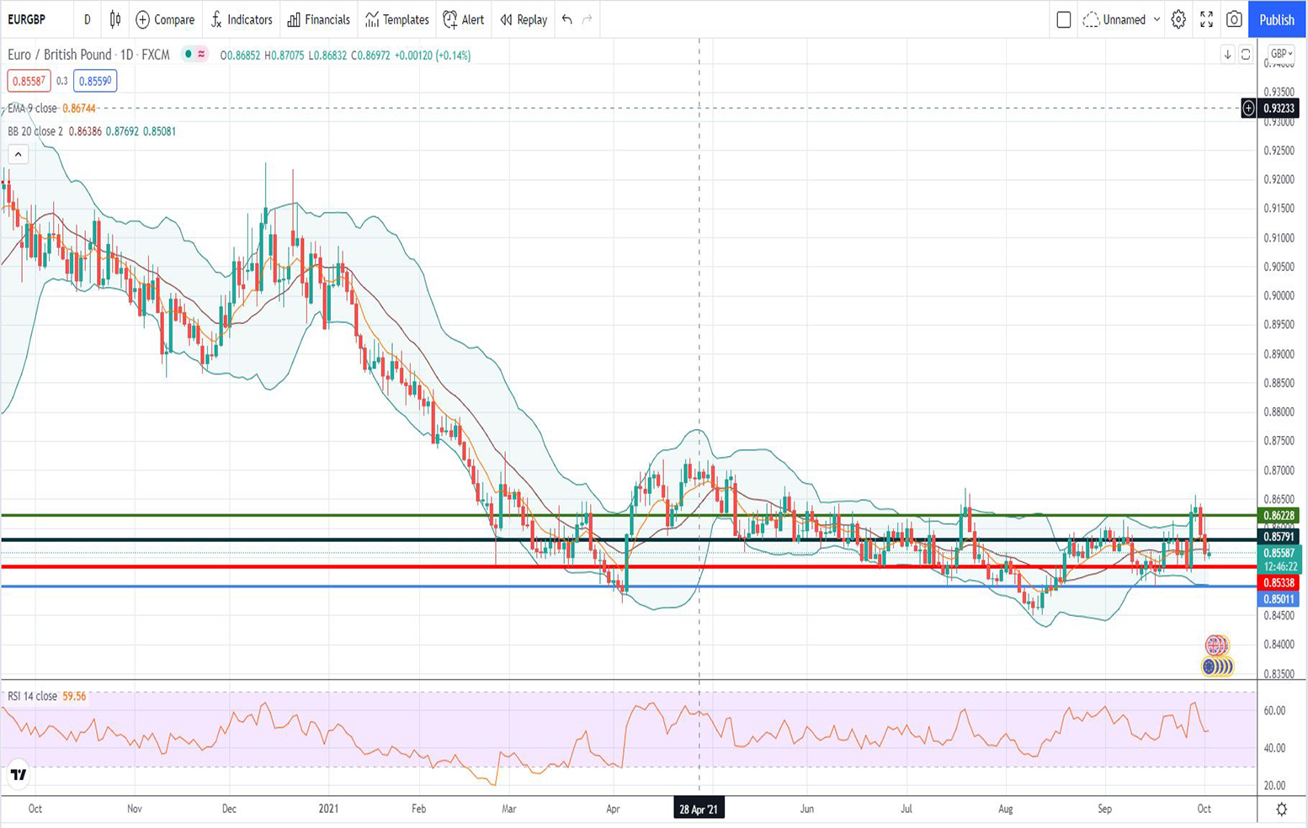Click the camera snapshot icon
This screenshot has width=1308, height=828.
click(x=1234, y=19)
